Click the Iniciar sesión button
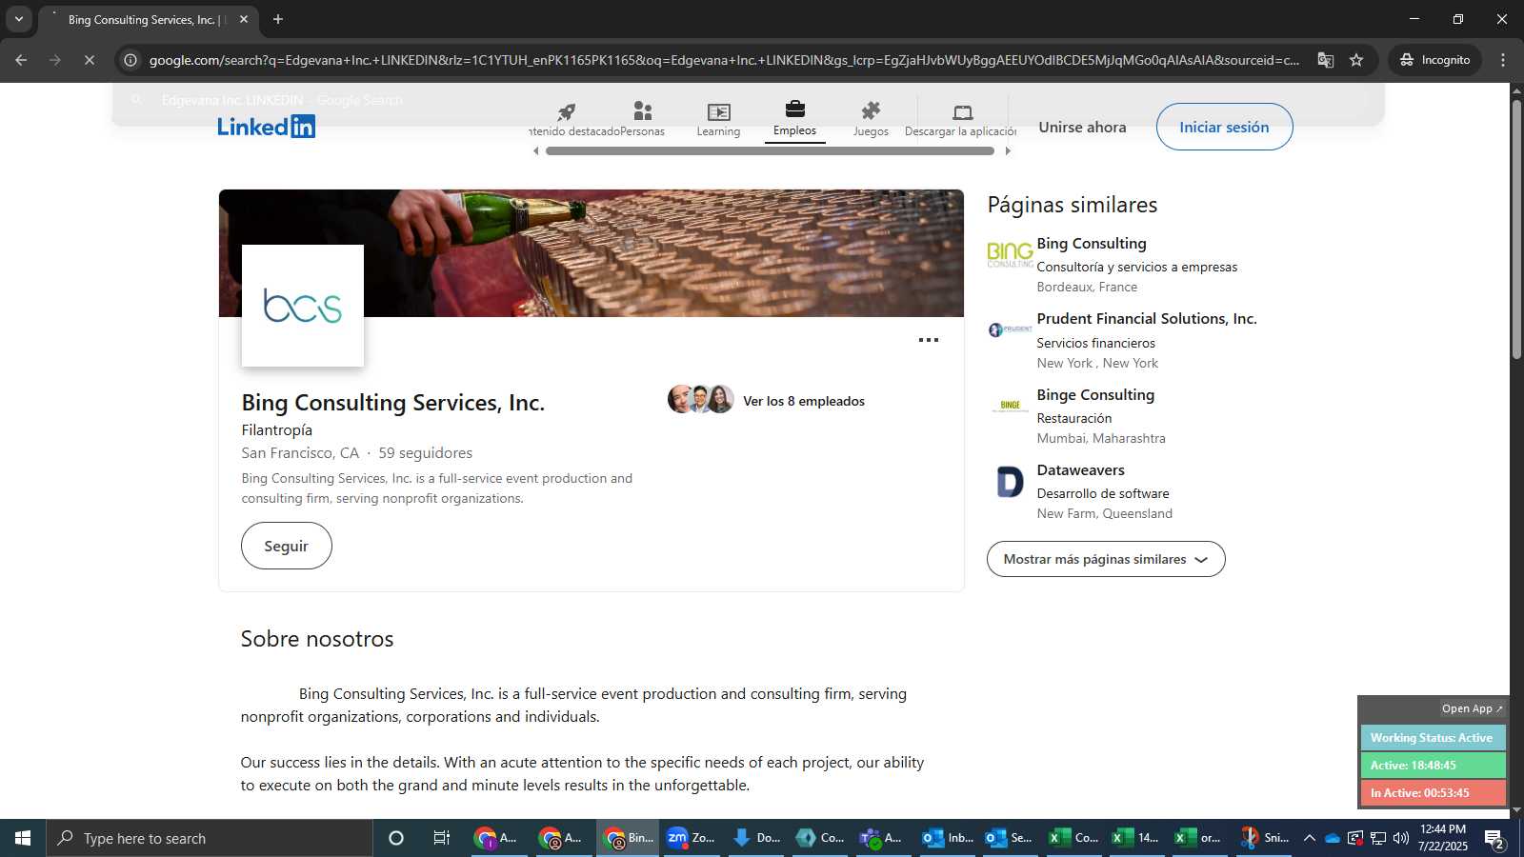Screen dimensions: 1524x857 point(1224,127)
